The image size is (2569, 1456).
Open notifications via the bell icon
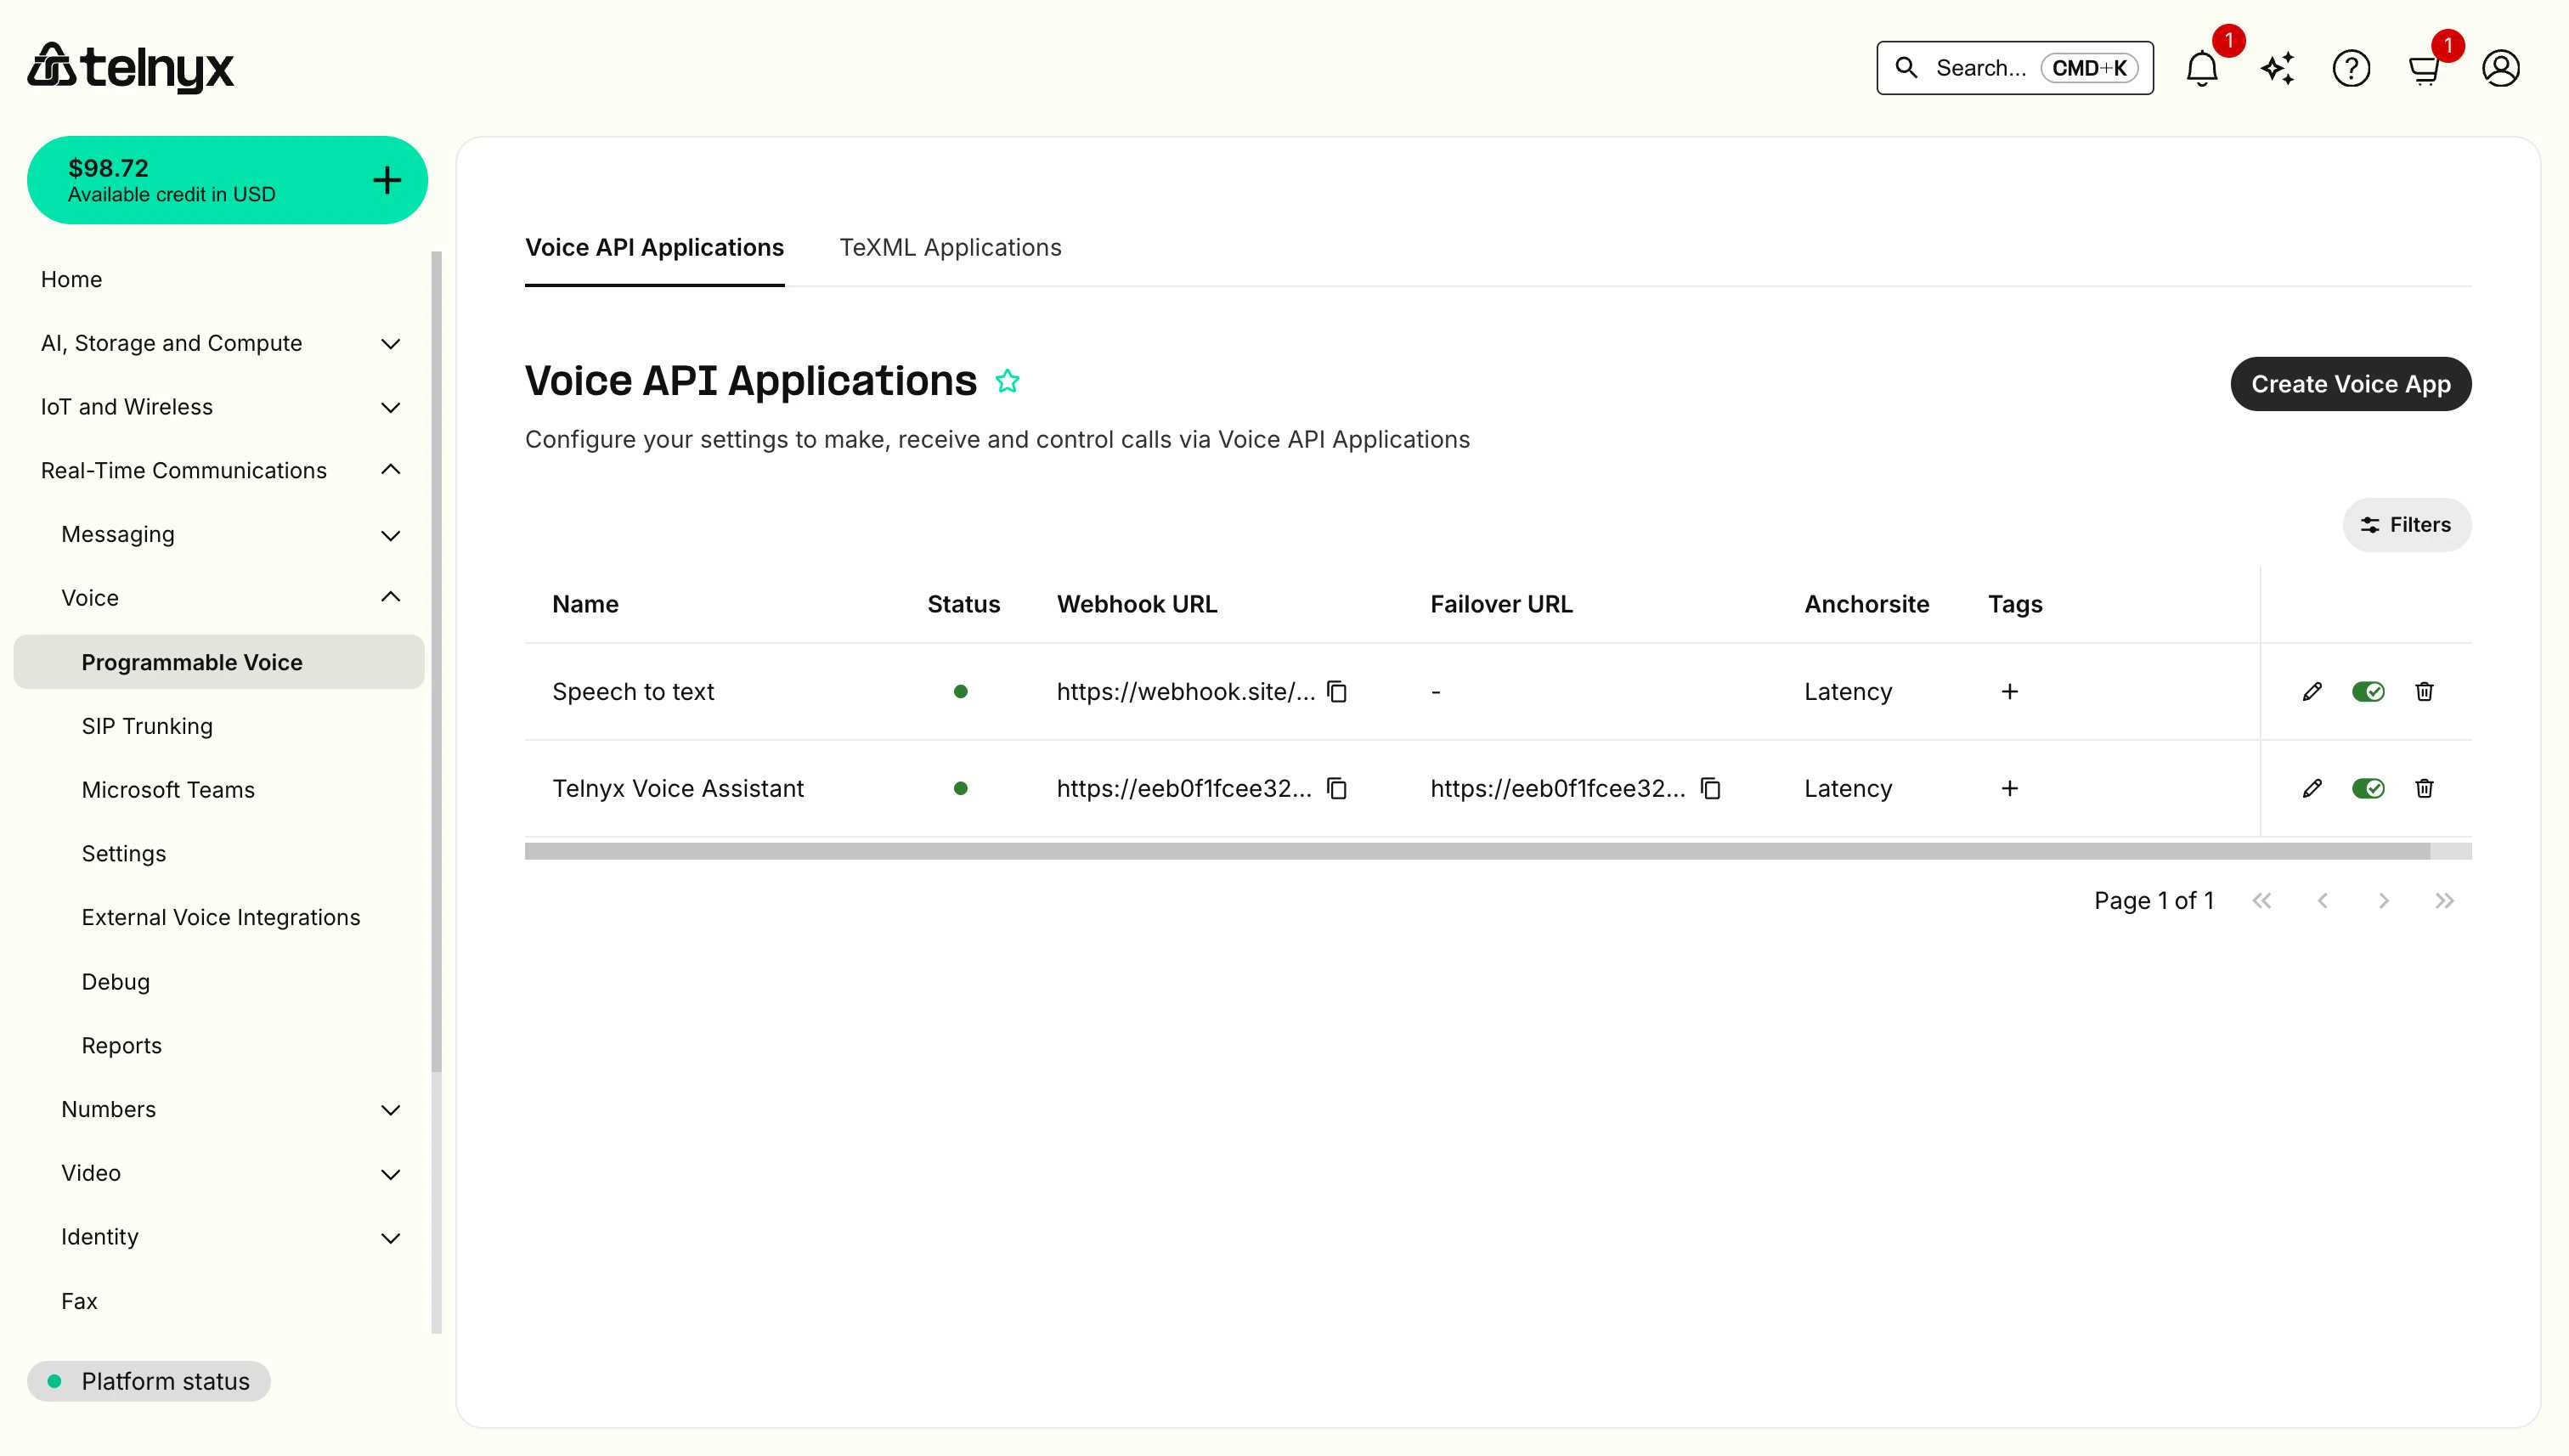2201,67
